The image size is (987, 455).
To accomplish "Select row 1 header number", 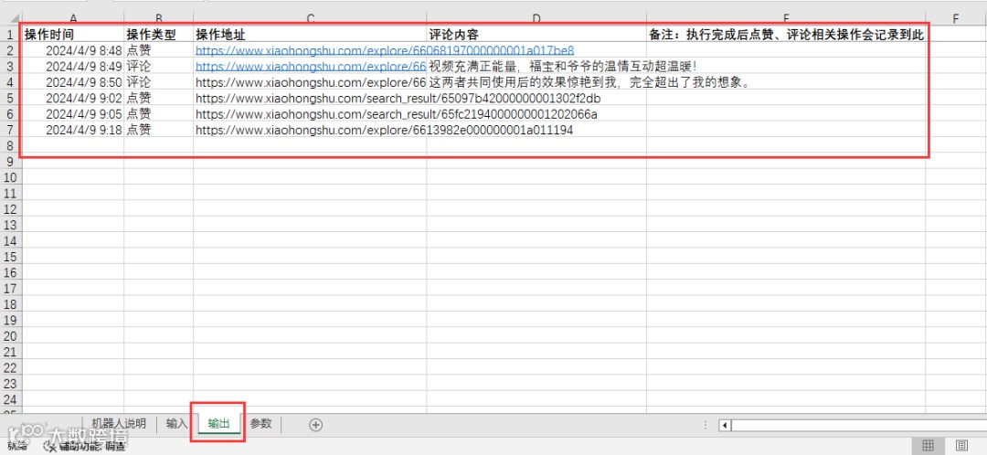I will click(x=10, y=35).
